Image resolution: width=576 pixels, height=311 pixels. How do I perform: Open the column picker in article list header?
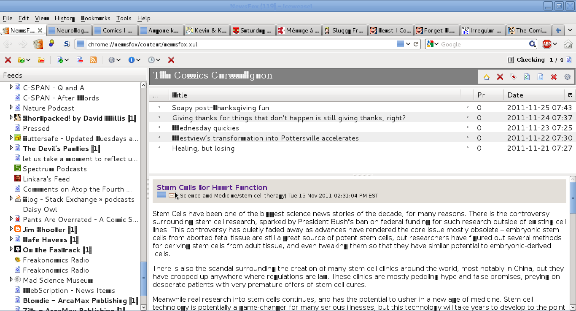pos(570,95)
